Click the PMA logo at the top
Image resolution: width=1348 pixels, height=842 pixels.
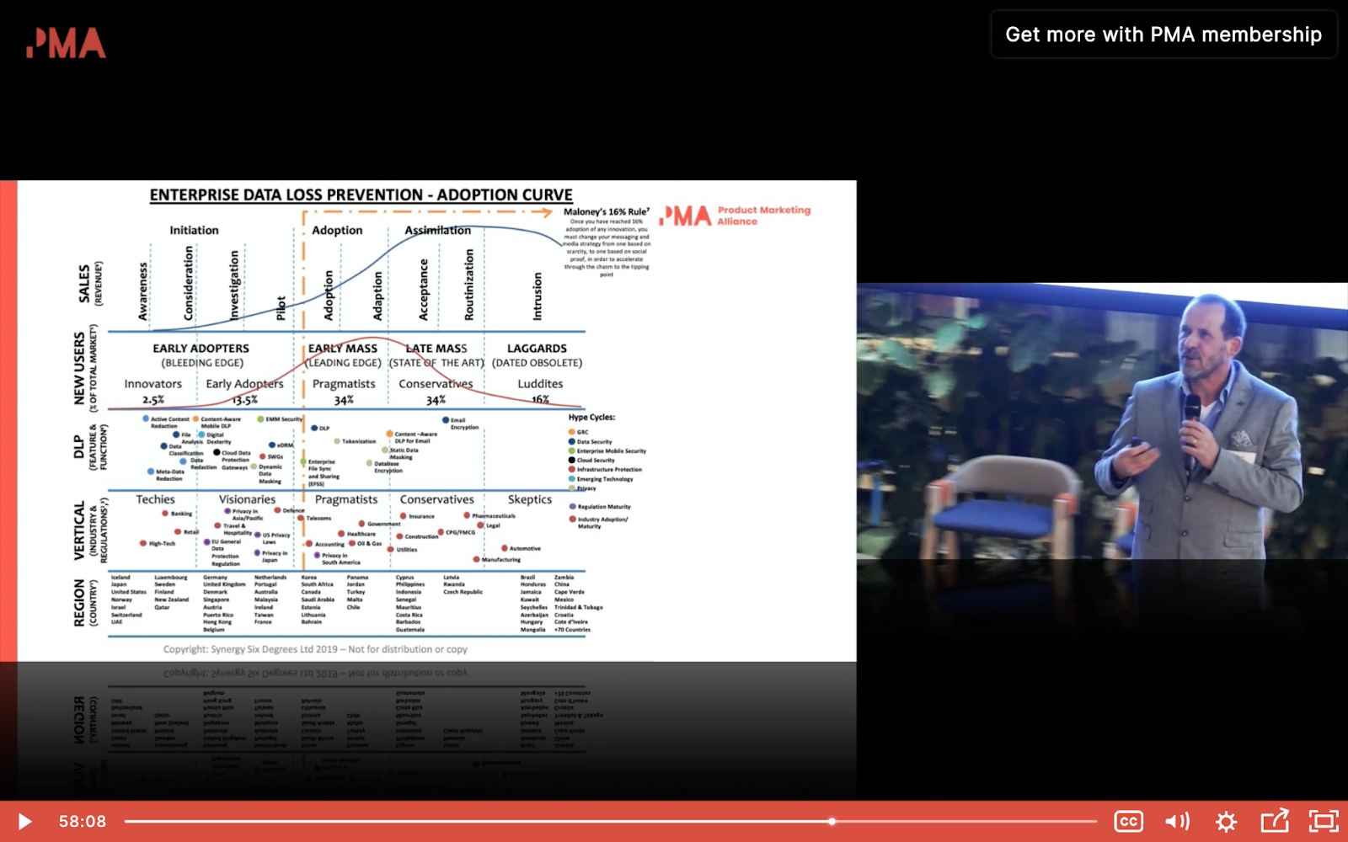tap(66, 43)
